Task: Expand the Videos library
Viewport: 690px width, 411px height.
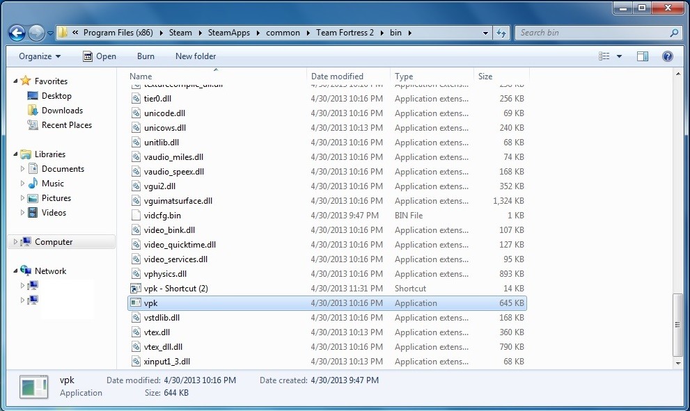Action: coord(22,213)
